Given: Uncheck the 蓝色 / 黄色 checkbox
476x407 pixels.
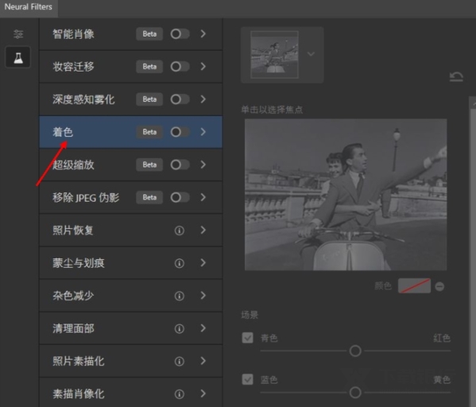Looking at the screenshot, I should 247,379.
